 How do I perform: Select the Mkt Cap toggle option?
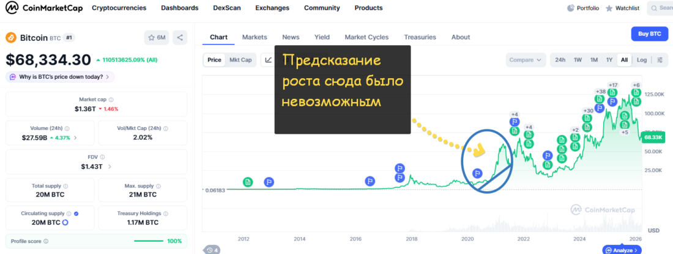(240, 60)
